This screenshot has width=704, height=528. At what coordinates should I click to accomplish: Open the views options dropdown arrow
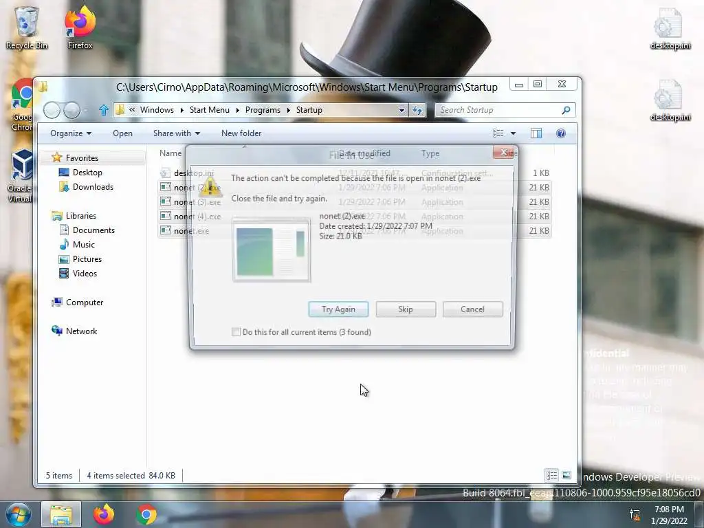coord(513,133)
